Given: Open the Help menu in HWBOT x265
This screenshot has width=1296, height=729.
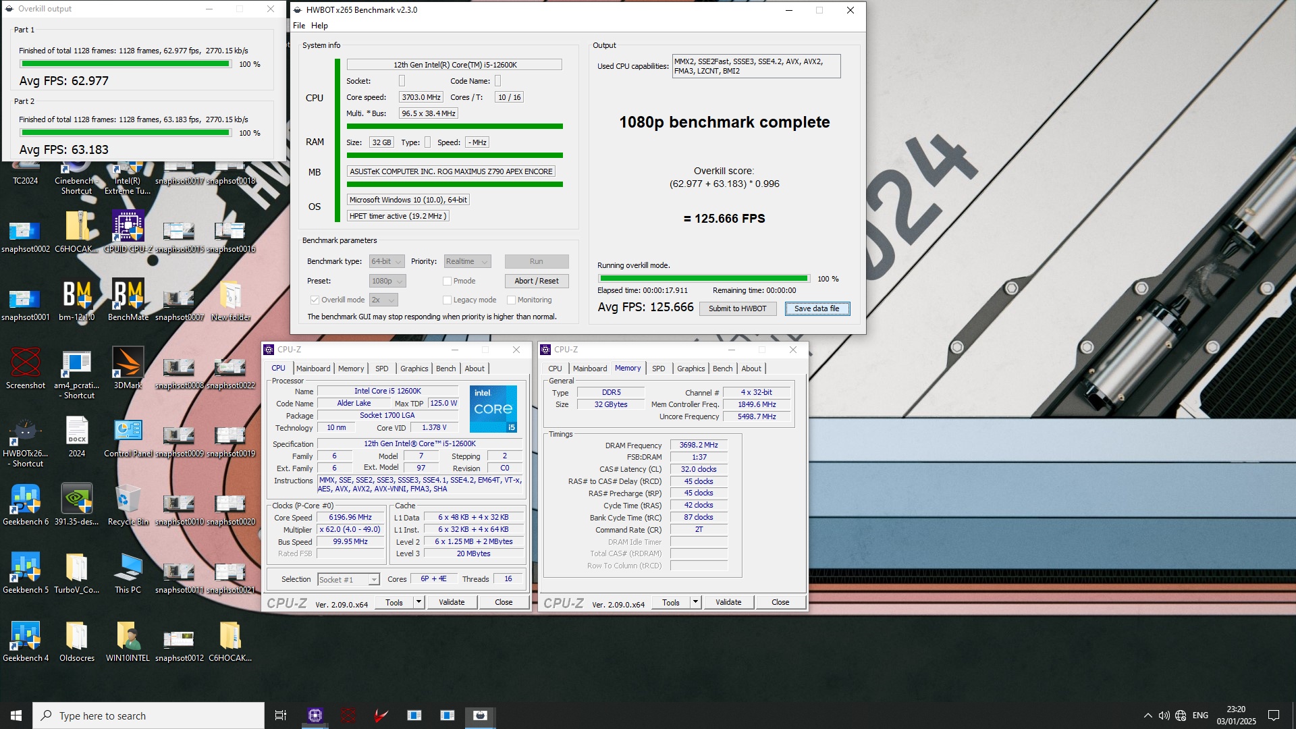Looking at the screenshot, I should tap(319, 26).
